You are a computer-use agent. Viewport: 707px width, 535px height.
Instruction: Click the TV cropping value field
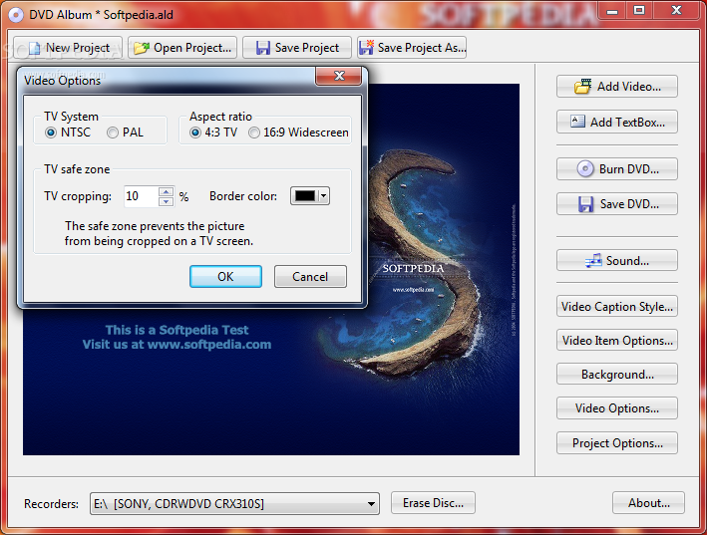[142, 196]
